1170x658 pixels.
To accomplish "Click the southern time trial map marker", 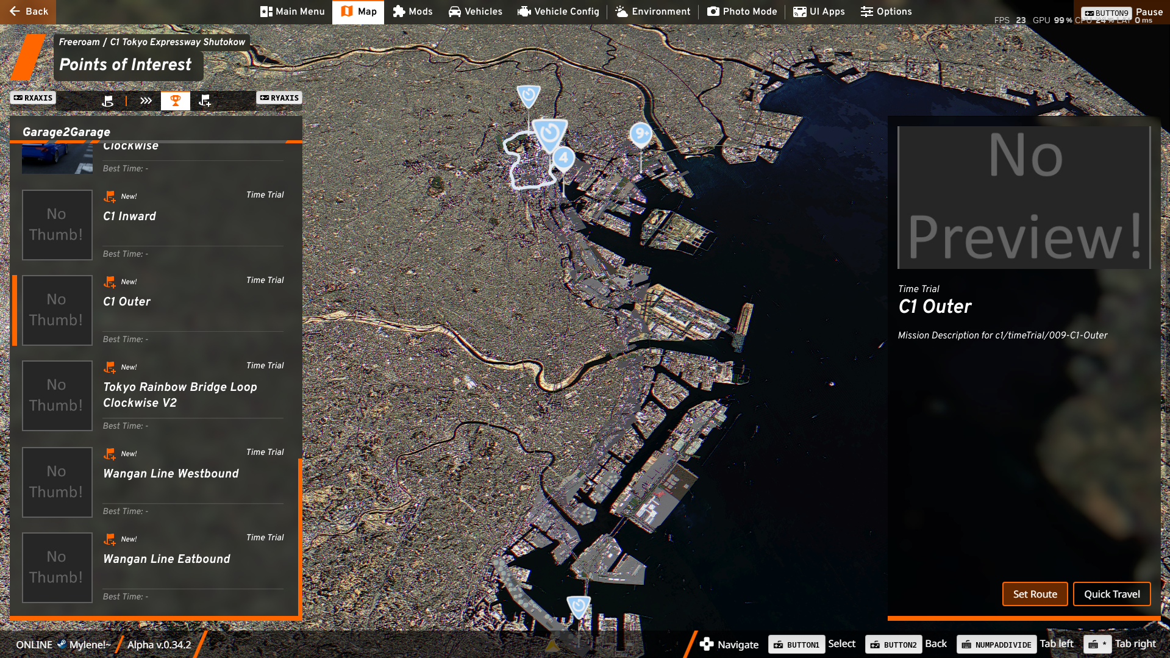I will 579,606.
